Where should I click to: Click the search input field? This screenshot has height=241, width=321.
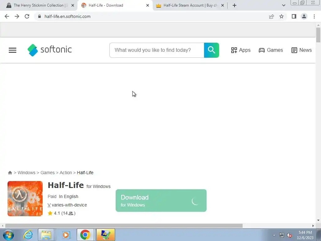click(157, 50)
